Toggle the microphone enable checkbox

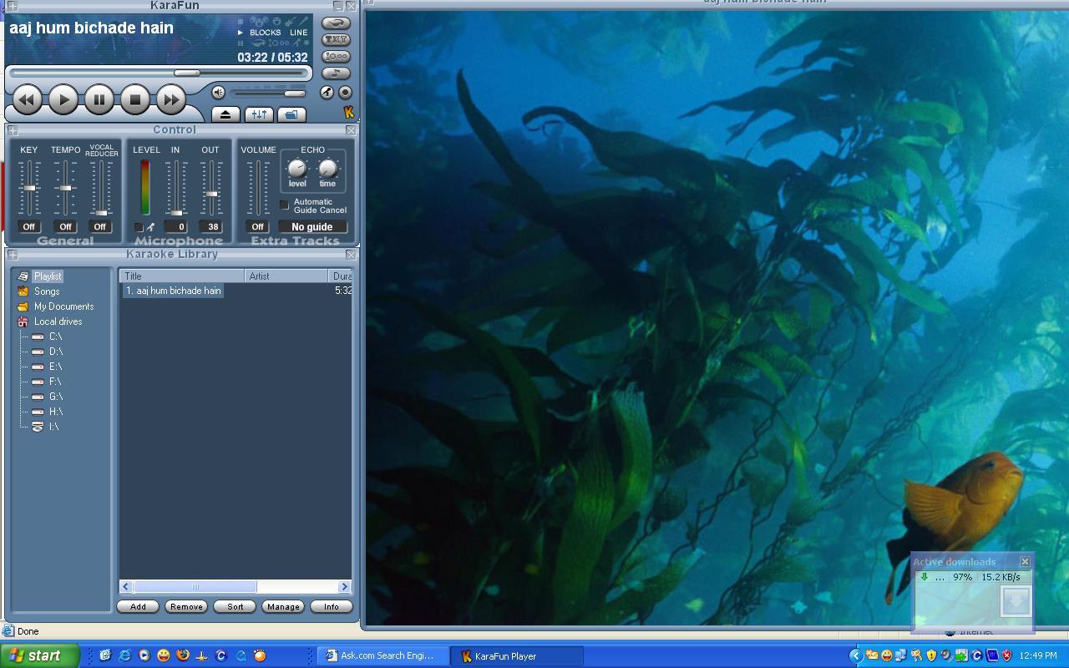tap(139, 227)
